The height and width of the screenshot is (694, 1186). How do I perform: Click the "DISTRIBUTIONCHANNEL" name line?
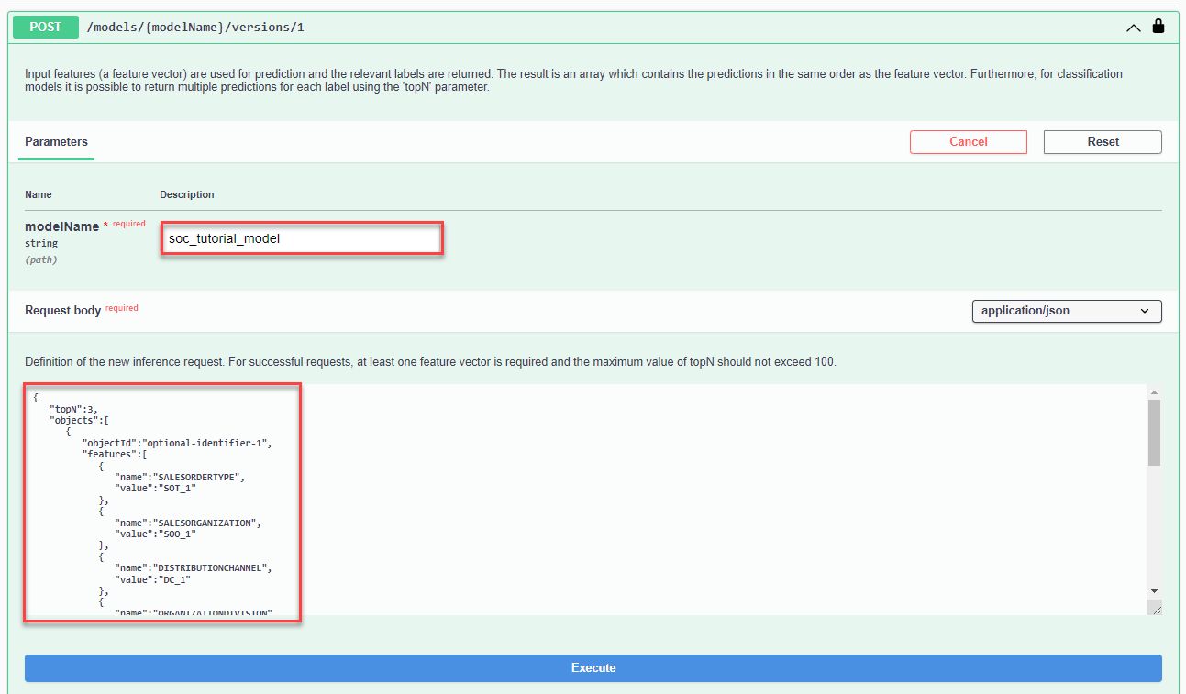point(195,567)
